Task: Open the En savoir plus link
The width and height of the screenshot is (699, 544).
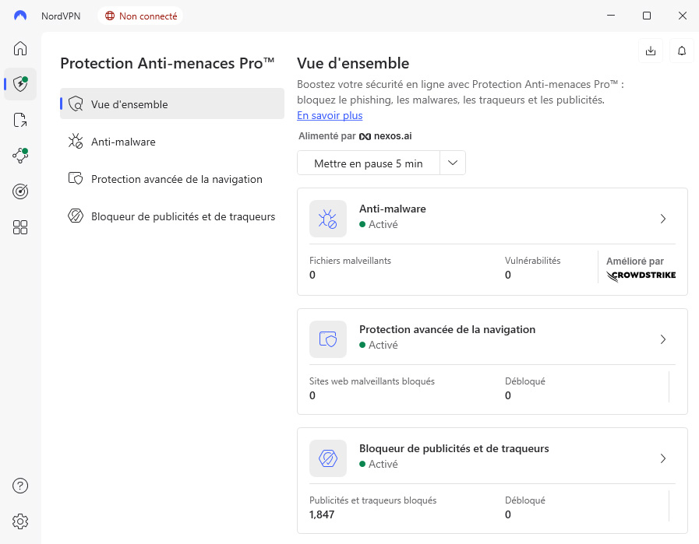Action: (x=328, y=115)
